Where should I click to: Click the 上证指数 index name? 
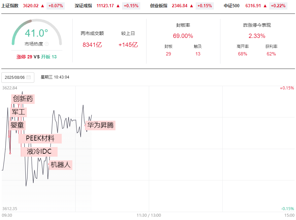tap(10, 6)
